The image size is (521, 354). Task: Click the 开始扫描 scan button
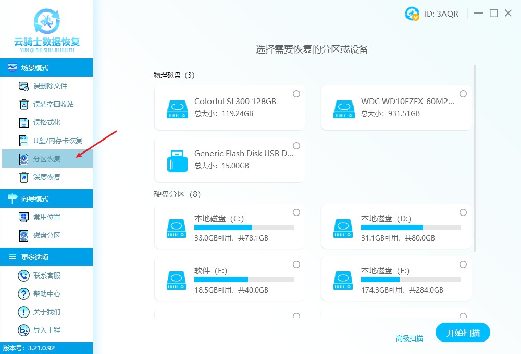[x=463, y=333]
